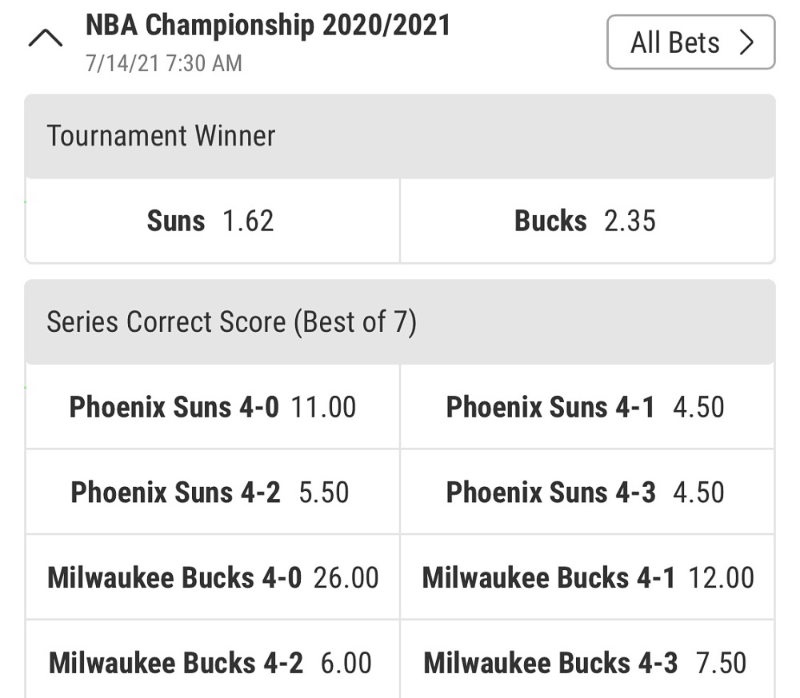Viewport: 800px width, 698px height.
Task: Bet on Milwaukee Bucks 4-1 result
Action: 586,577
